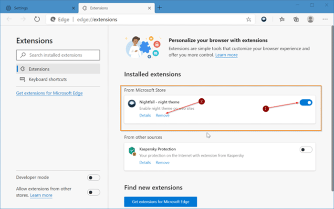Viewport: 334px width, 209px height.
Task: Close the Extensions tab
Action: (149, 8)
